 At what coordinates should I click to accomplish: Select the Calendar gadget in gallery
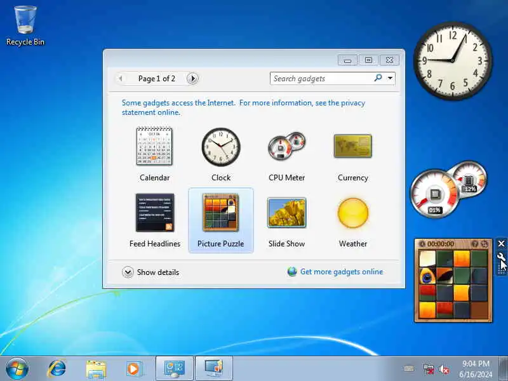coord(154,154)
